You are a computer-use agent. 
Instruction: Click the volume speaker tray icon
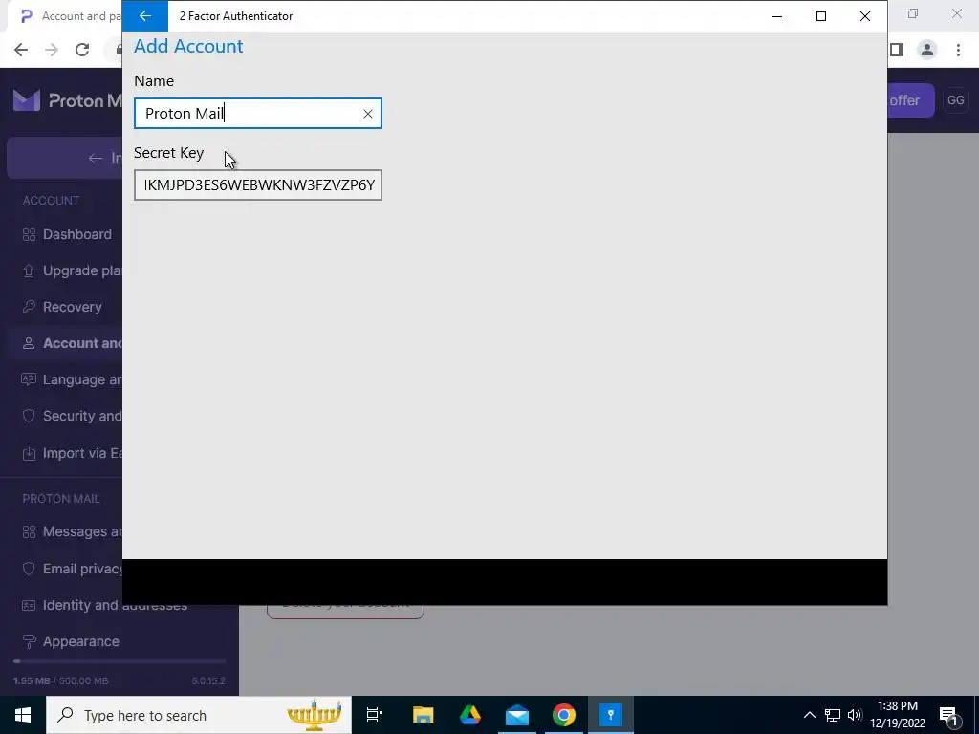855,715
